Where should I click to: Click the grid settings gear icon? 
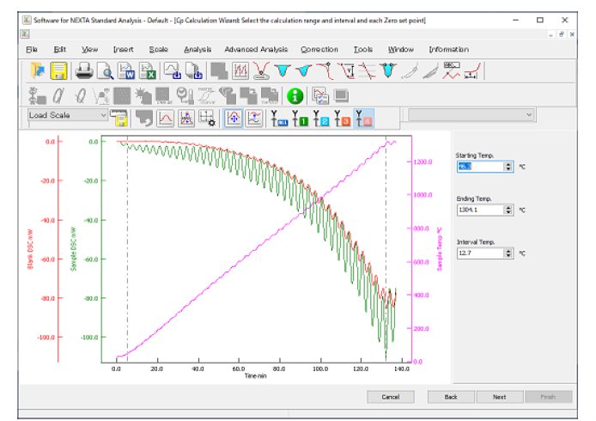click(207, 119)
